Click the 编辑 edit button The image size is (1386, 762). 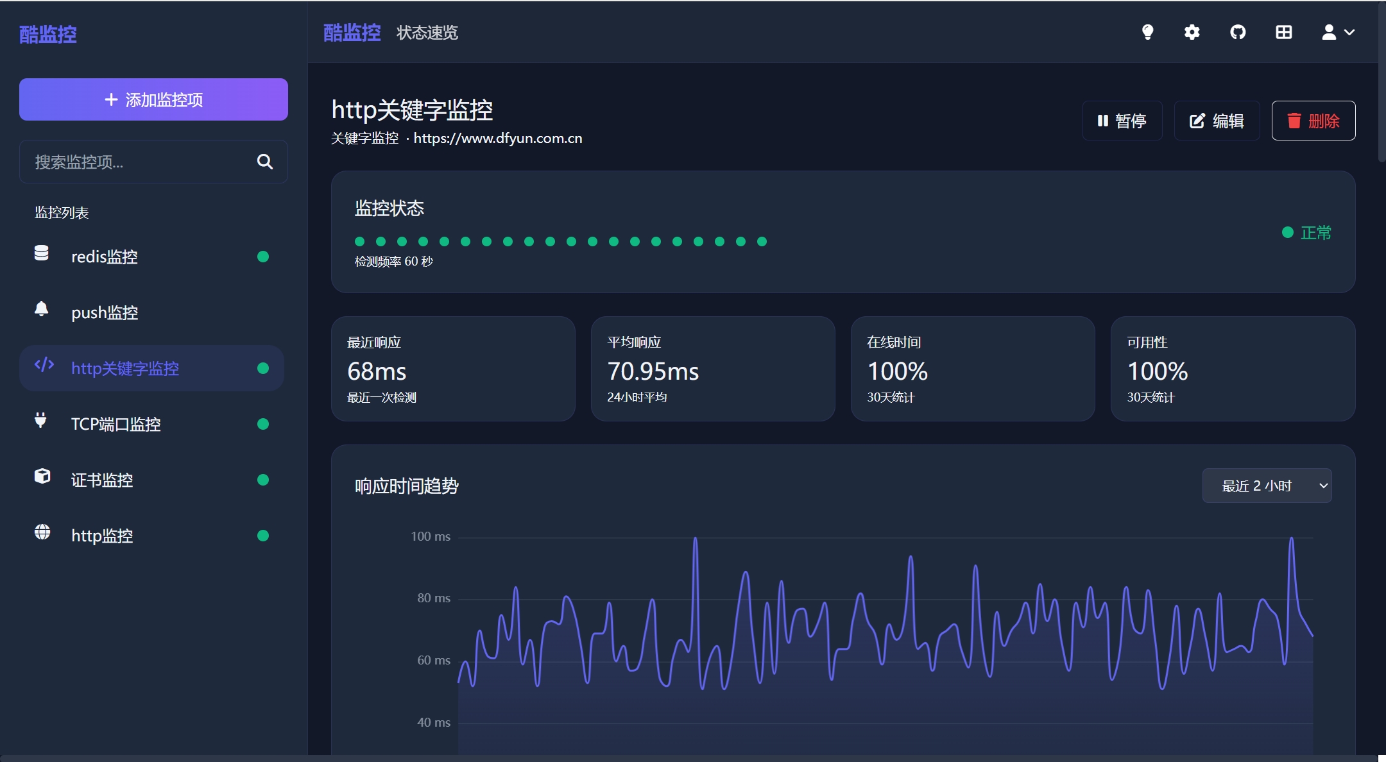[1217, 121]
